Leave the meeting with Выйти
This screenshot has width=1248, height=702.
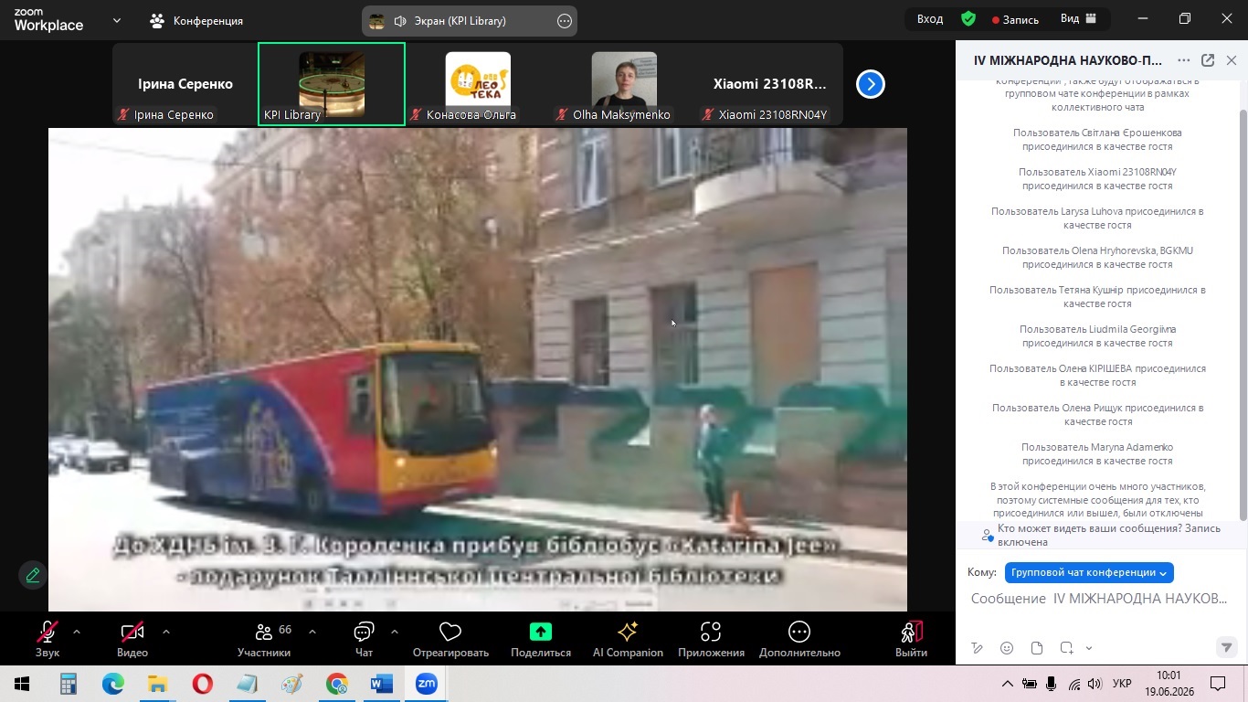tap(911, 639)
